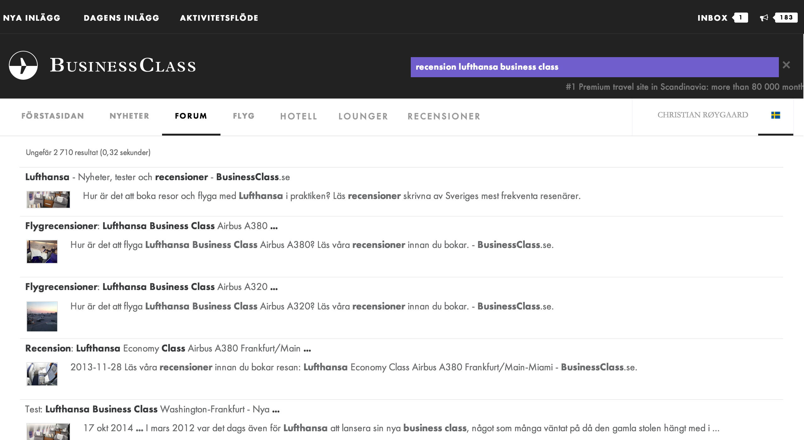The width and height of the screenshot is (804, 440).
Task: Switch to the FORUM tab
Action: (x=191, y=116)
